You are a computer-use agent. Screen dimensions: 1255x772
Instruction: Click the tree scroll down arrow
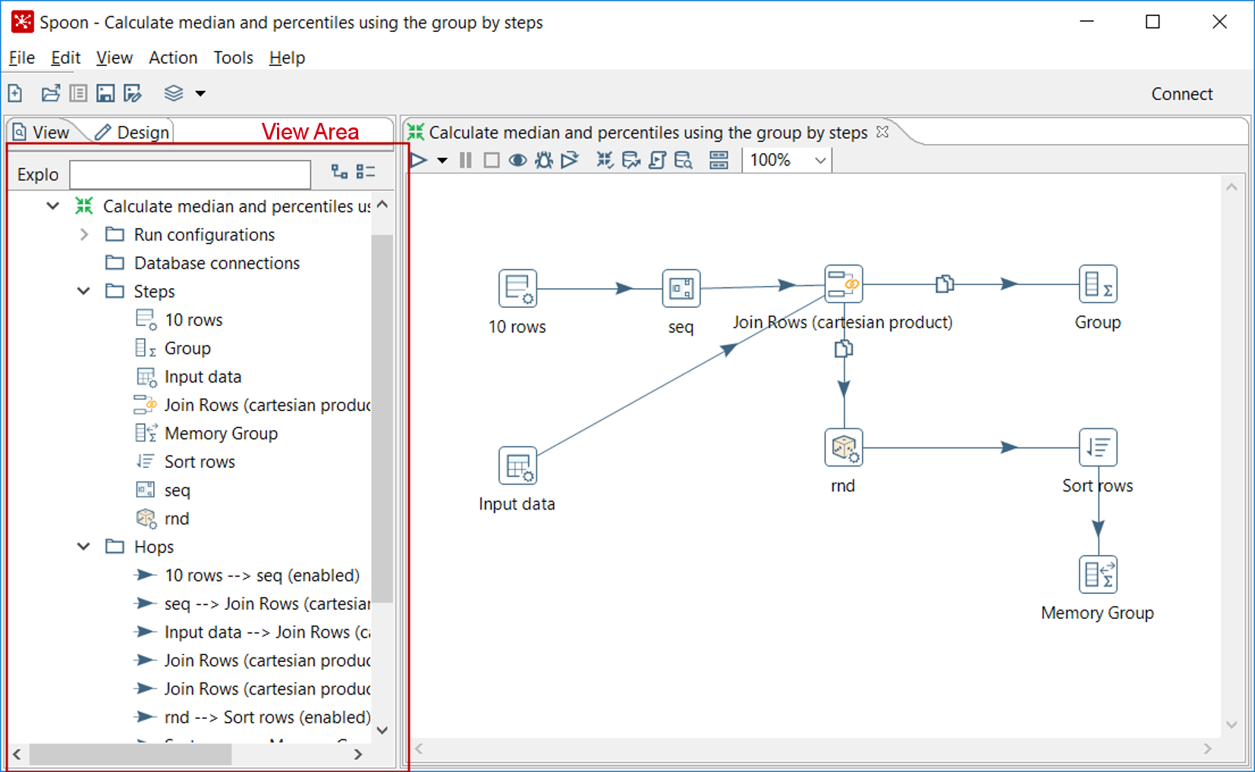pos(382,730)
